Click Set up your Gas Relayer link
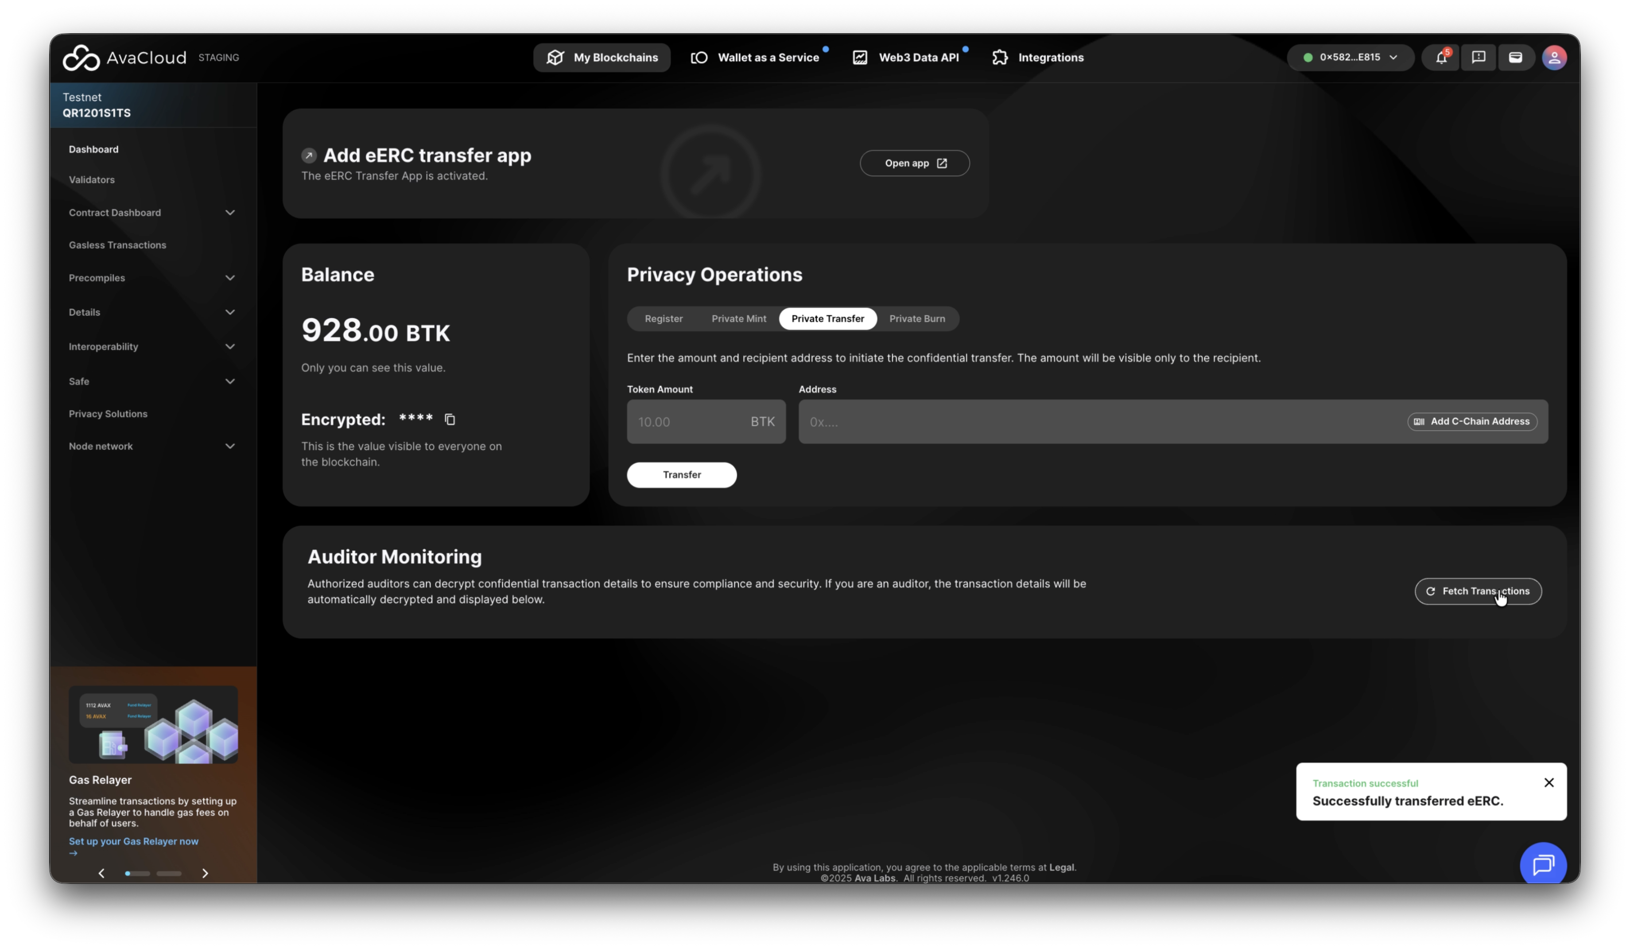Viewport: 1630px width, 949px height. (x=134, y=842)
